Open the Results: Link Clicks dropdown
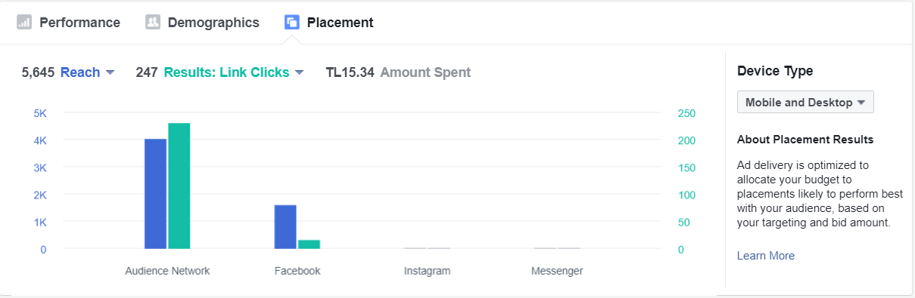 [x=234, y=72]
